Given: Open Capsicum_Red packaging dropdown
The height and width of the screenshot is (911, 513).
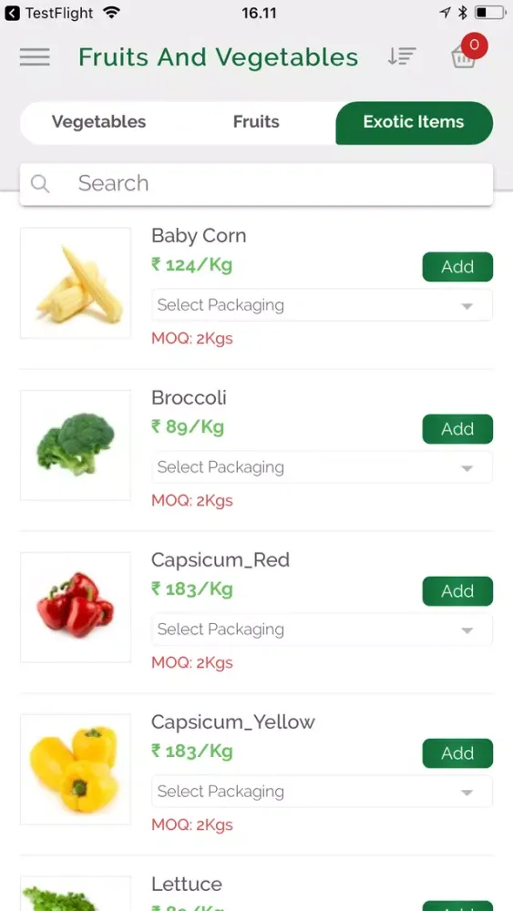Looking at the screenshot, I should point(322,630).
